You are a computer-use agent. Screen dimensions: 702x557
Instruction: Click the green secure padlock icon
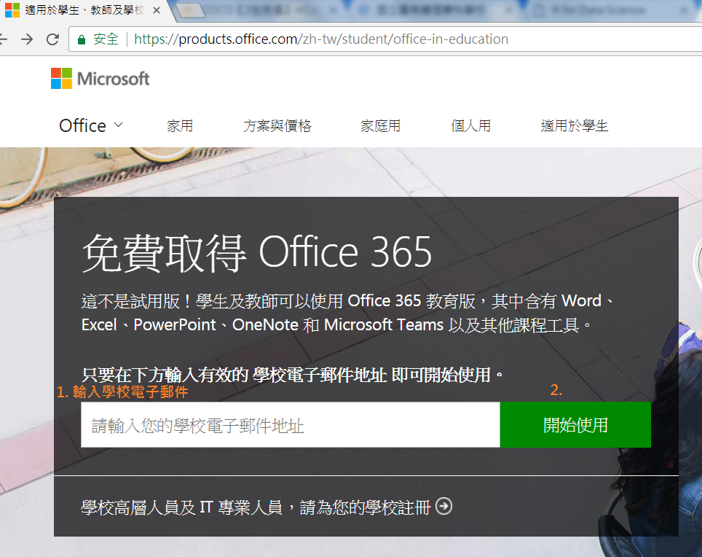(x=82, y=40)
